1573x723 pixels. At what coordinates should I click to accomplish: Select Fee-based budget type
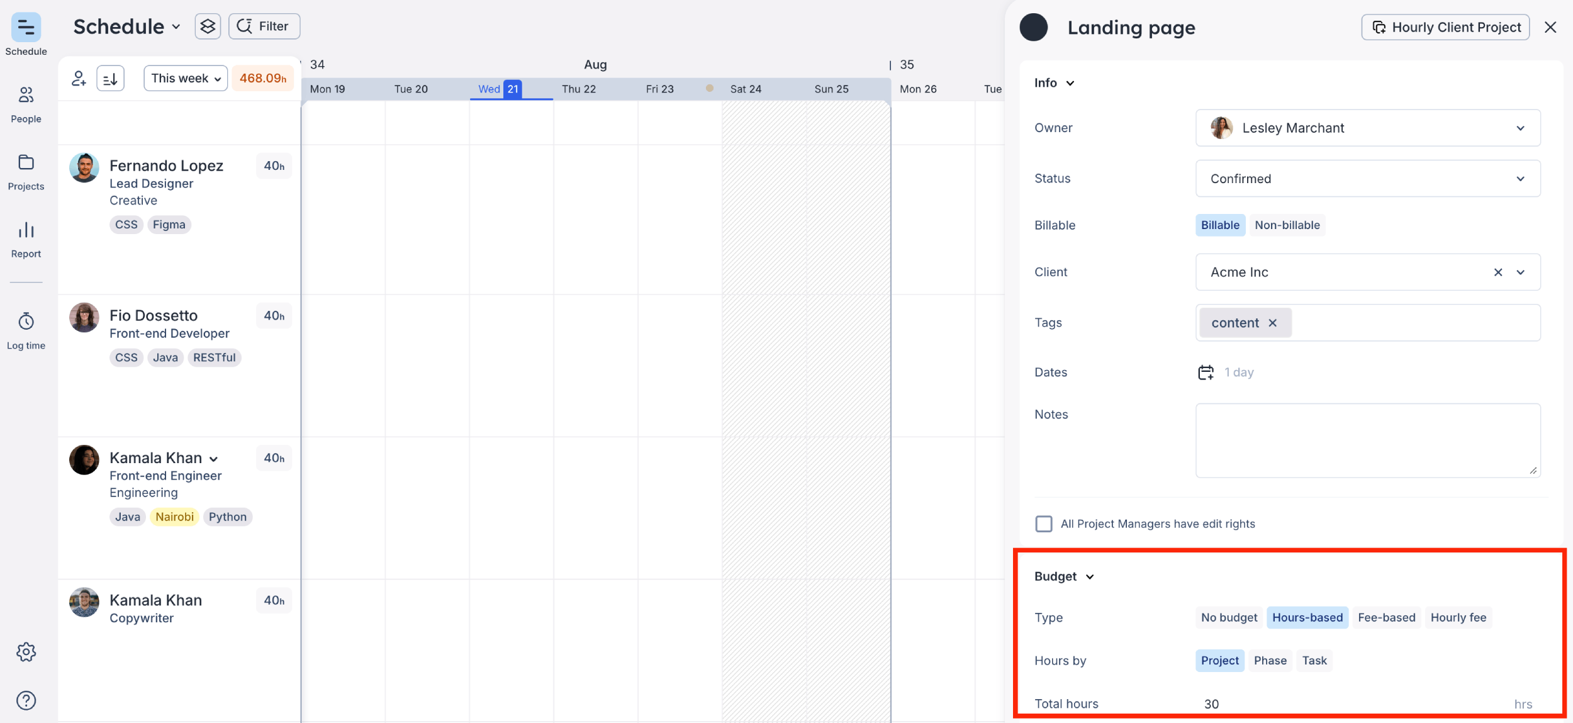tap(1386, 617)
